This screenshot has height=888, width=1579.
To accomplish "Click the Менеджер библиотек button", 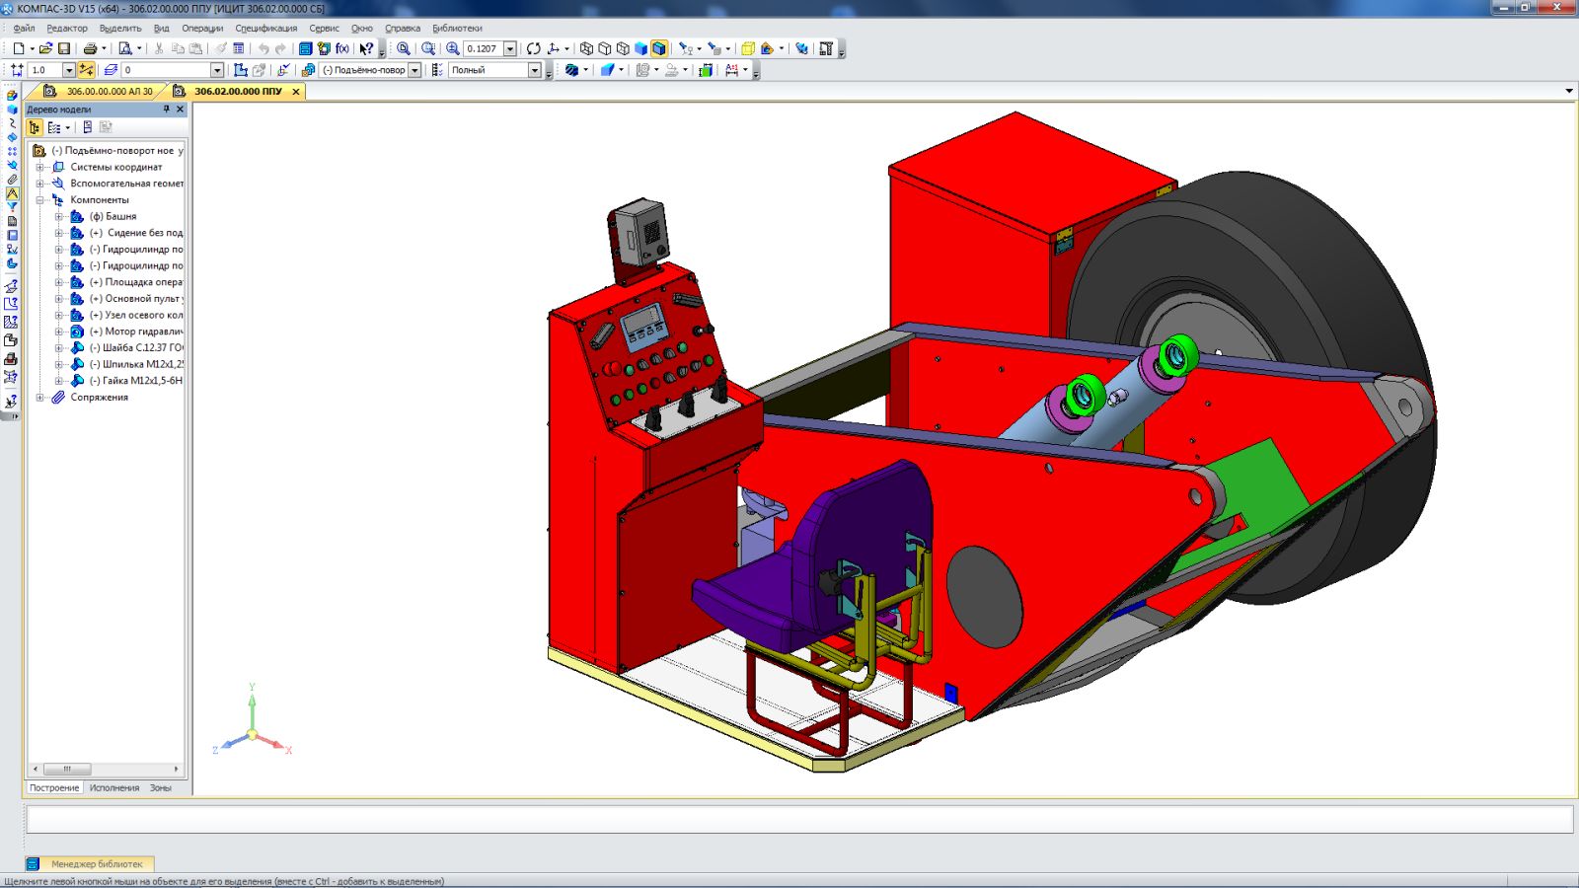I will coord(96,863).
